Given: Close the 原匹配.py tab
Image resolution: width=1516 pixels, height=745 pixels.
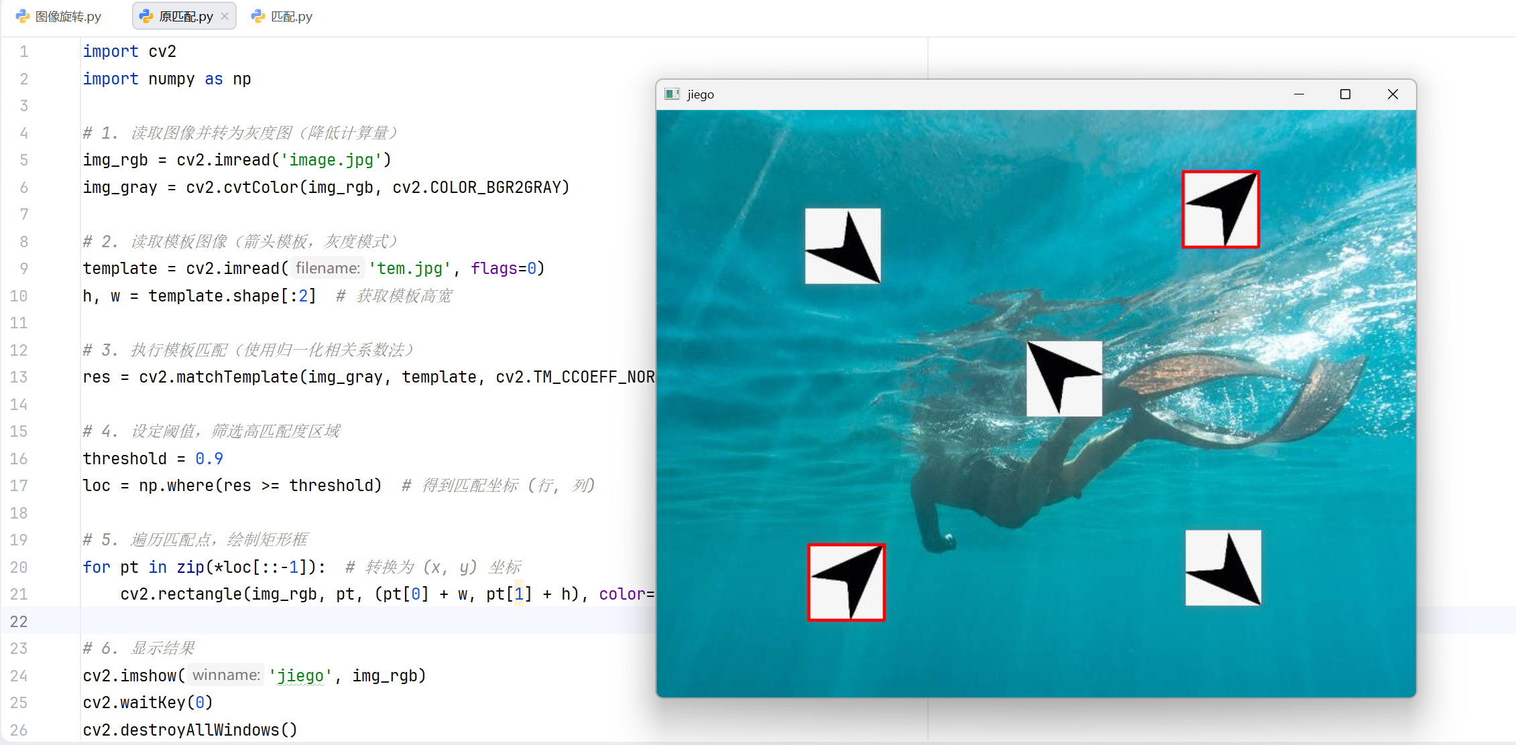Looking at the screenshot, I should click(x=225, y=17).
